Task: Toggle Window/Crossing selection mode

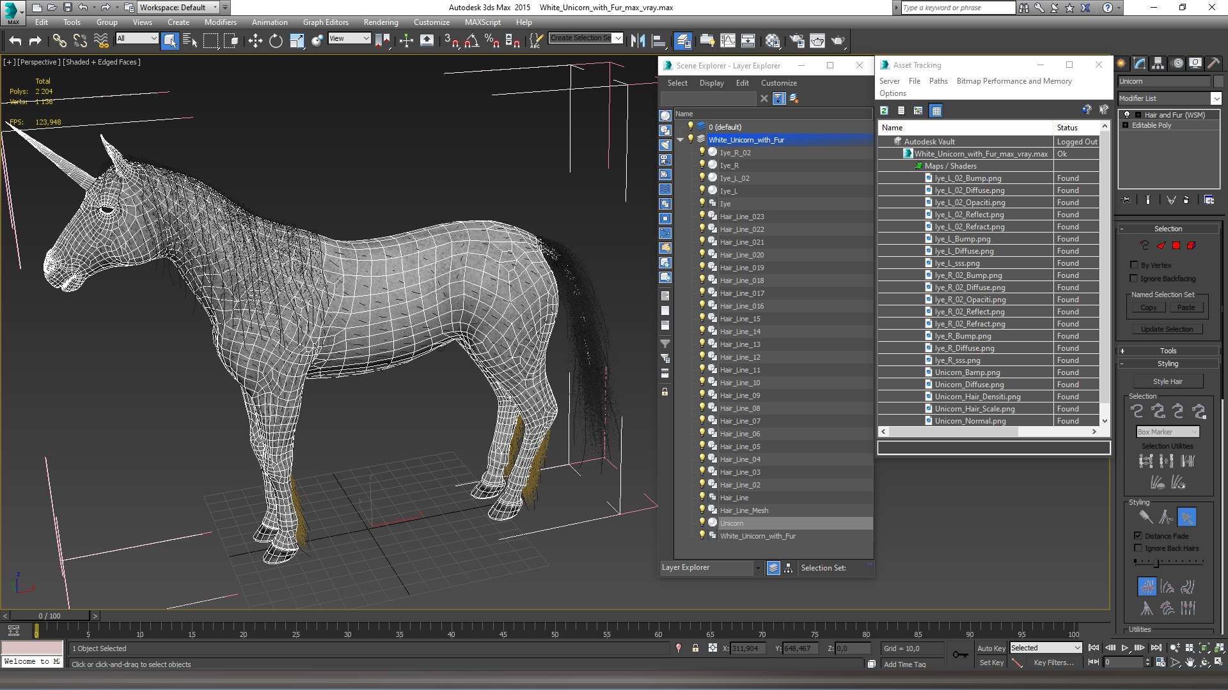Action: pos(231,41)
